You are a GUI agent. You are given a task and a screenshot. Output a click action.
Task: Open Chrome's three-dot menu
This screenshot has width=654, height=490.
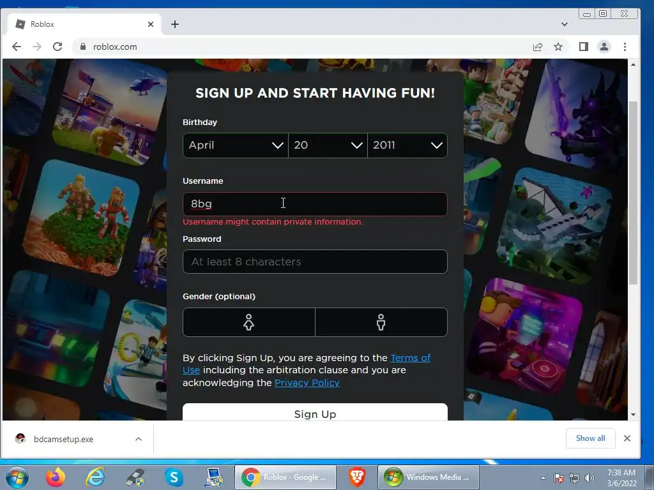[625, 47]
